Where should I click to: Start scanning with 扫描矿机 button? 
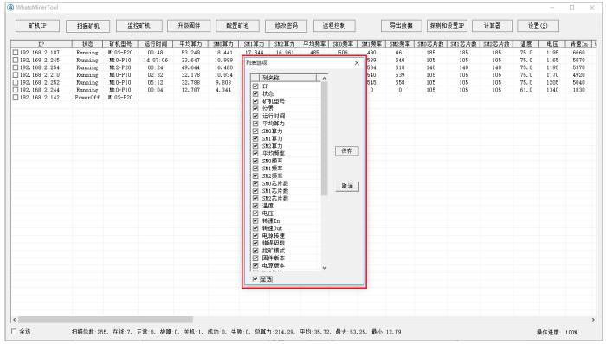point(87,26)
